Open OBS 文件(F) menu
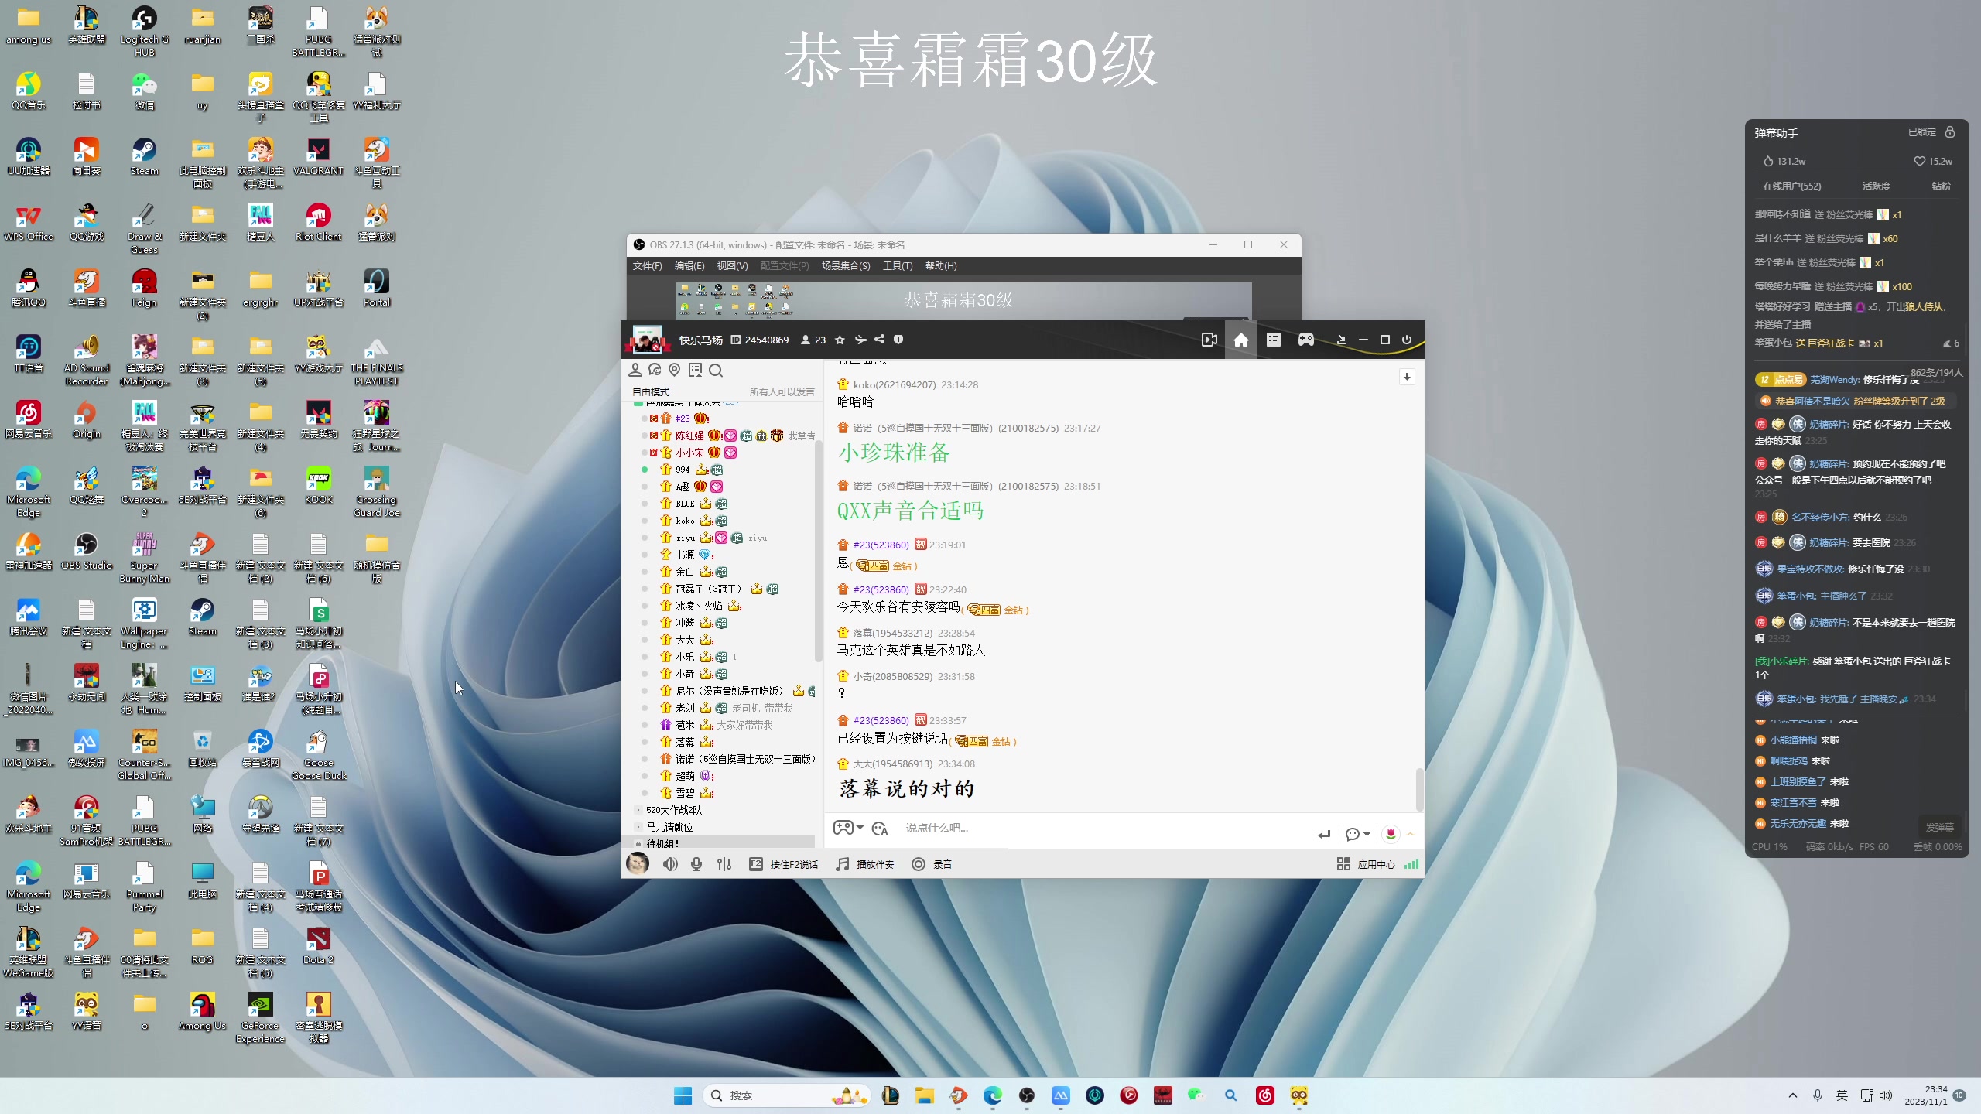 click(648, 266)
